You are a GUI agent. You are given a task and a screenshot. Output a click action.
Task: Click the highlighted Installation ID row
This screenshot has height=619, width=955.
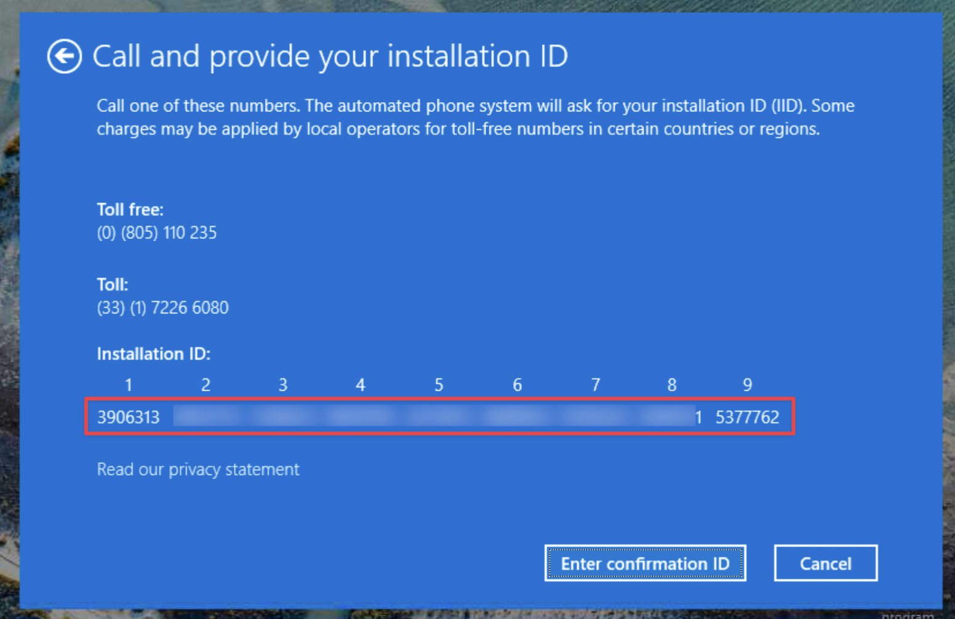pyautogui.click(x=440, y=417)
